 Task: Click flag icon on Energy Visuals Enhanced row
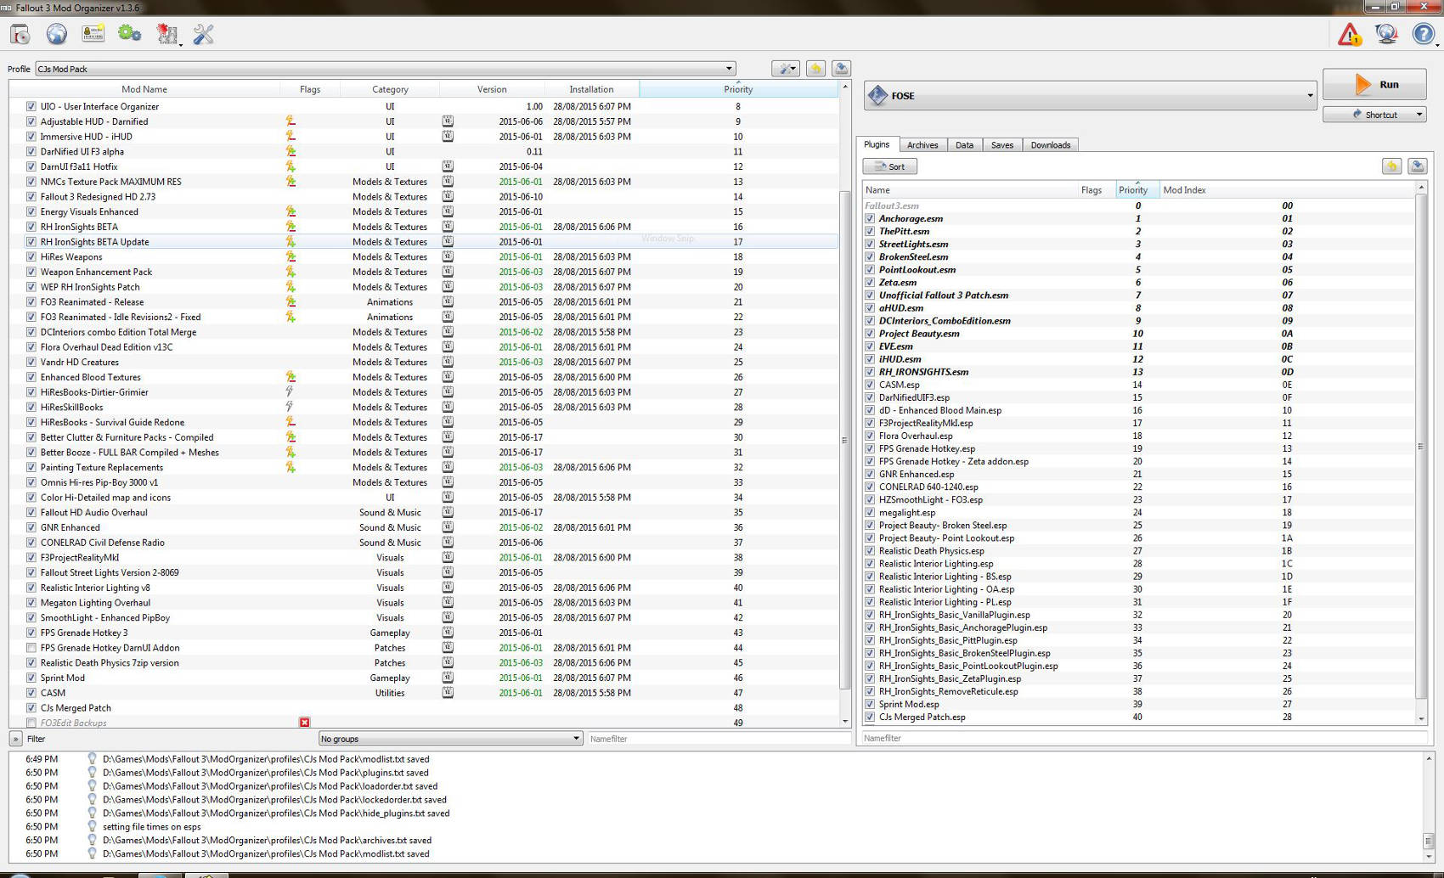pyautogui.click(x=290, y=211)
